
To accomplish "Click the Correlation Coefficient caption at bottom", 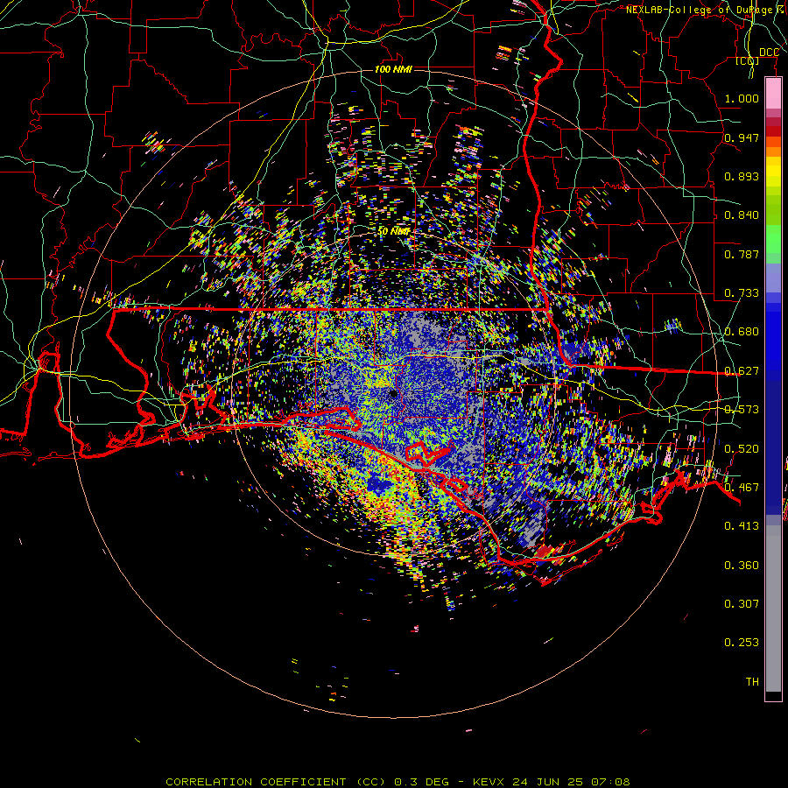I will [398, 782].
